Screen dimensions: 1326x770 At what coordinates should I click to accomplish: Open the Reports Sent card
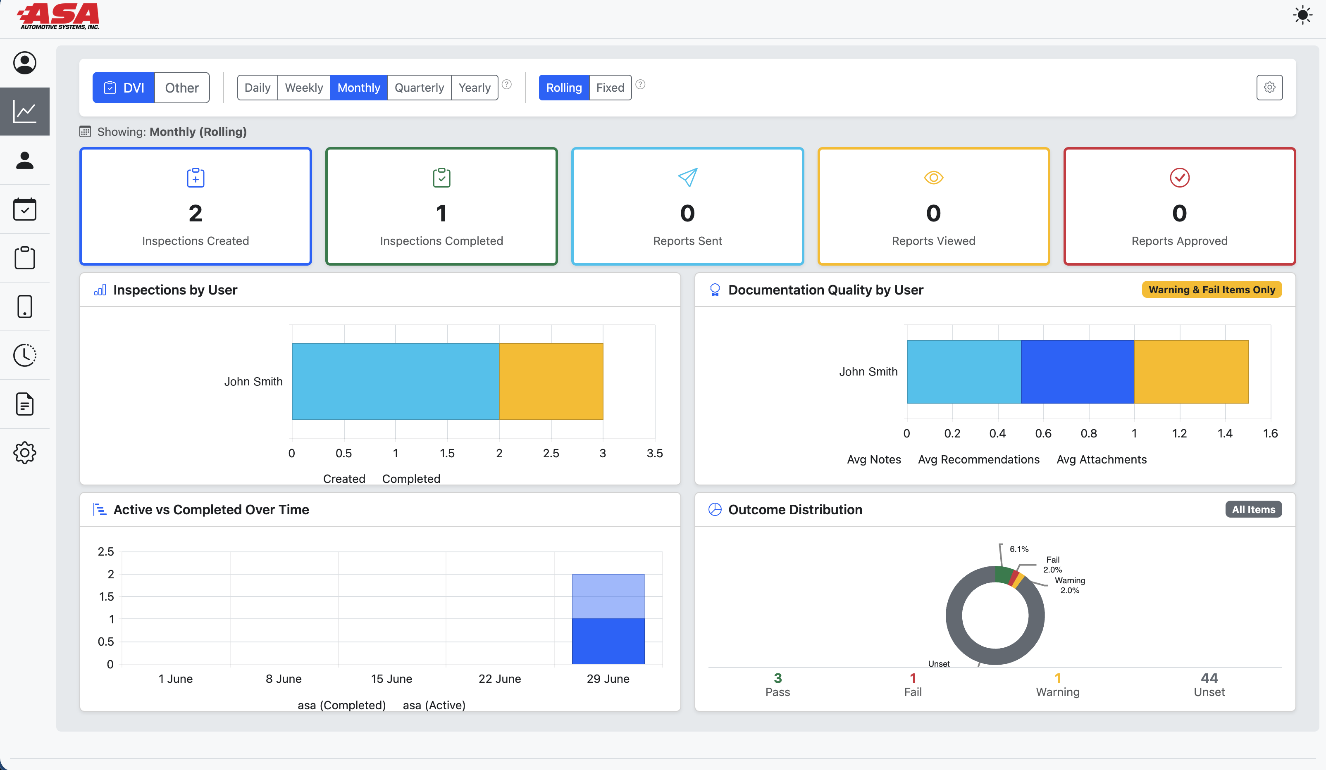click(x=688, y=206)
